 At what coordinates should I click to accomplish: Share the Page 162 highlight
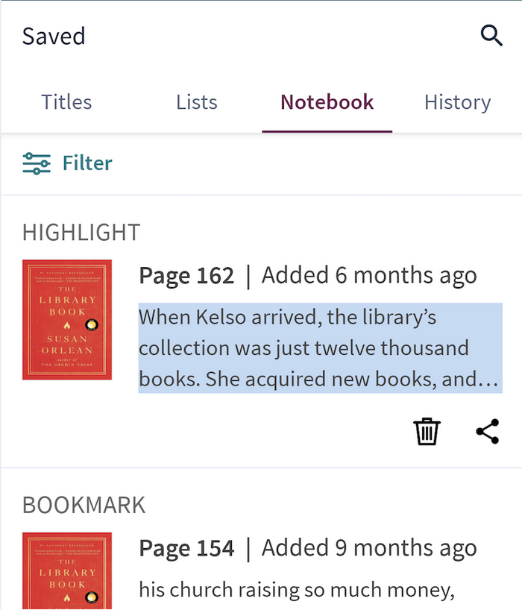pos(488,432)
